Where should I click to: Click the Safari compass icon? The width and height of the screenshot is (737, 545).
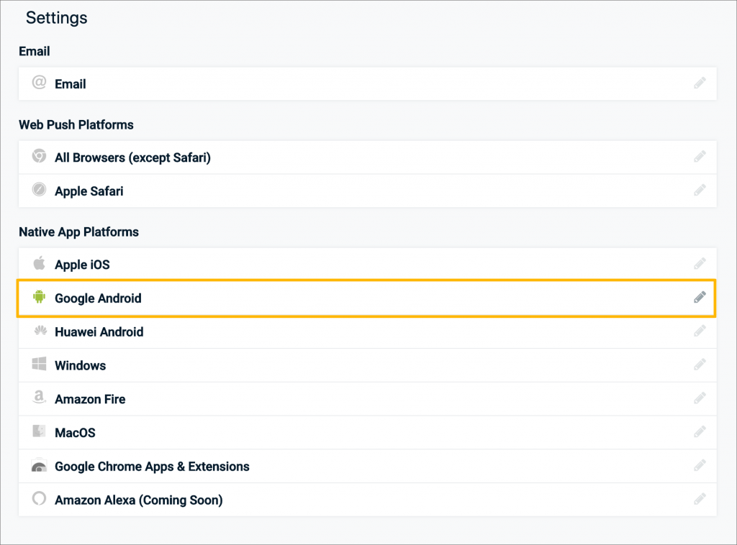point(39,191)
